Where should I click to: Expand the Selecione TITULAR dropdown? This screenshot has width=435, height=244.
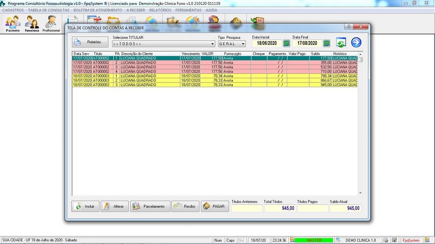[x=213, y=43]
